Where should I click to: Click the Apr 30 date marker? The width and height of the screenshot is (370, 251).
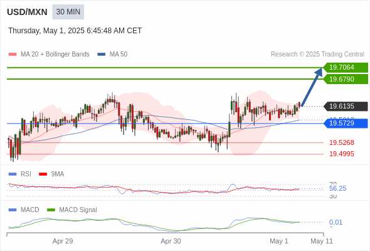tap(171, 241)
